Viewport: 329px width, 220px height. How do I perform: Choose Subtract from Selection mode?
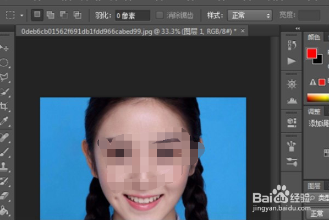tap(64, 15)
